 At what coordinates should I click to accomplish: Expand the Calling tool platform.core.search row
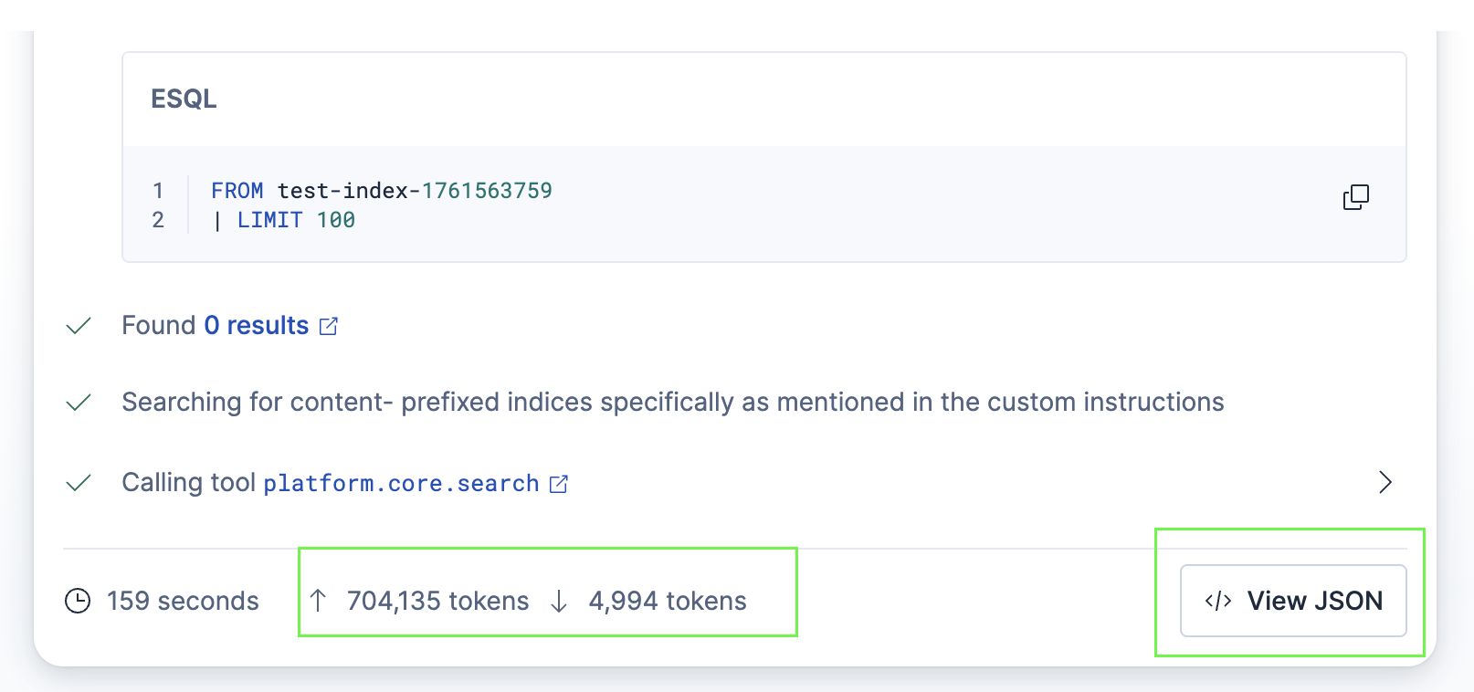[1385, 483]
